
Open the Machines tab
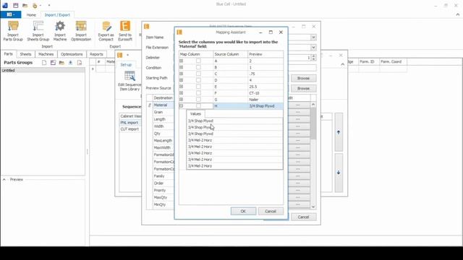(46, 54)
